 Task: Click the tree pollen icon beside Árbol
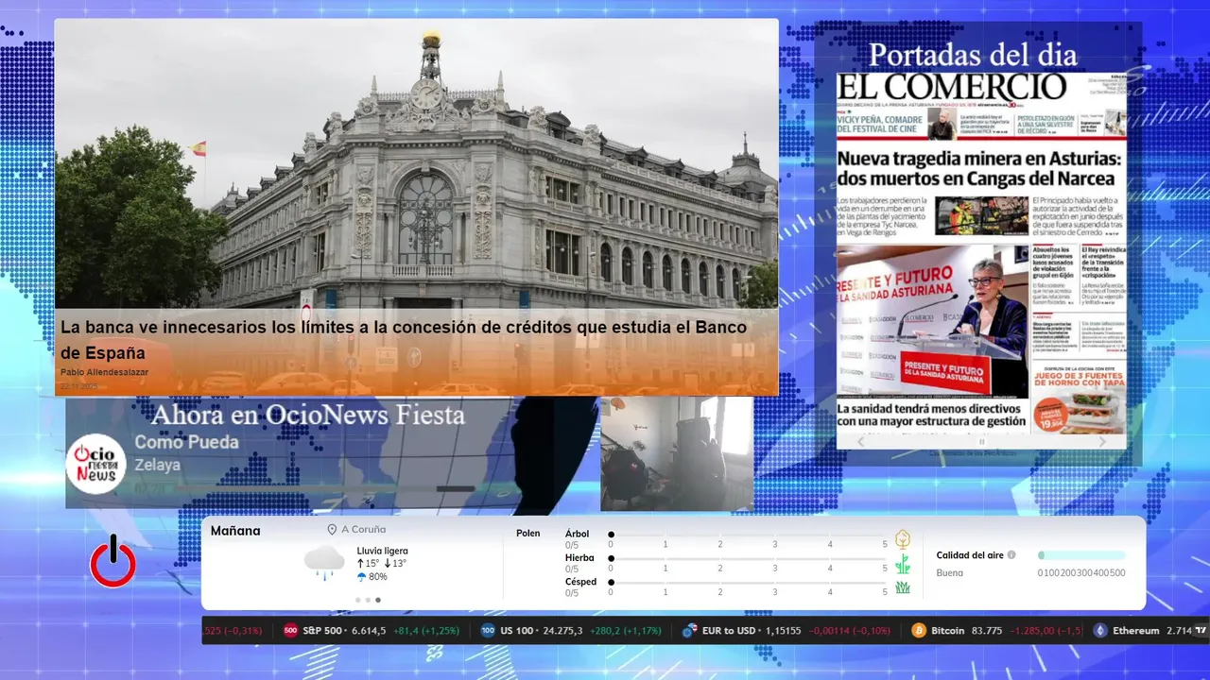tap(903, 539)
